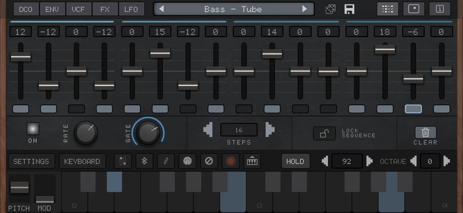
Task: Click the slider handle set to 15
Action: [x=160, y=53]
